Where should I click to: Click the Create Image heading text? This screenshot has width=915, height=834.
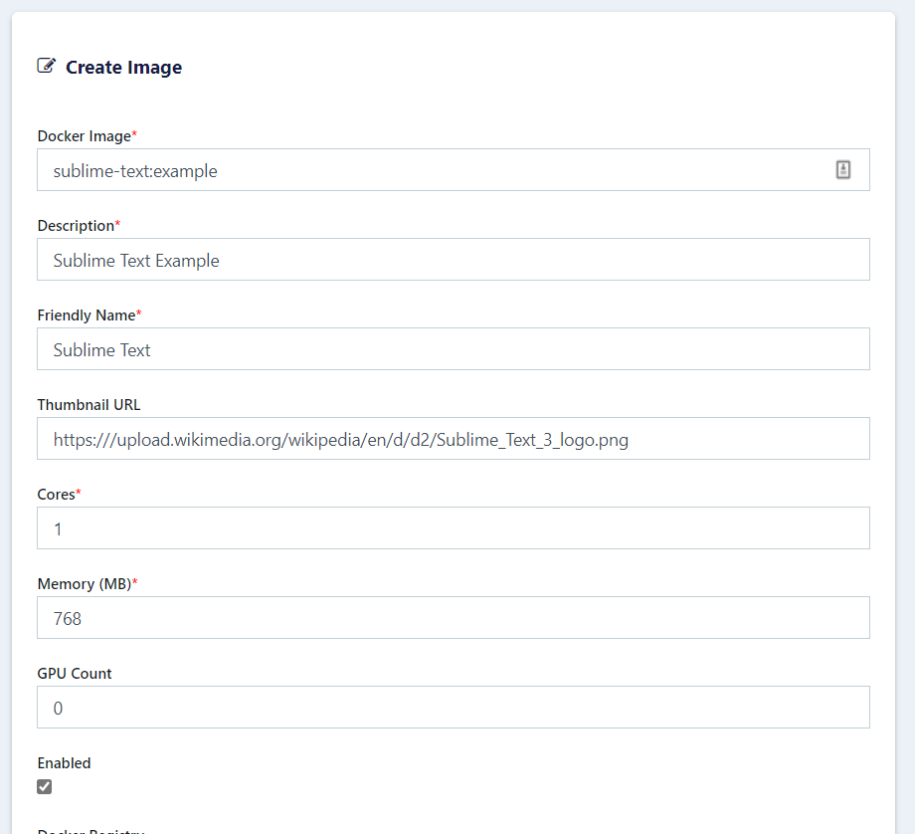point(123,68)
